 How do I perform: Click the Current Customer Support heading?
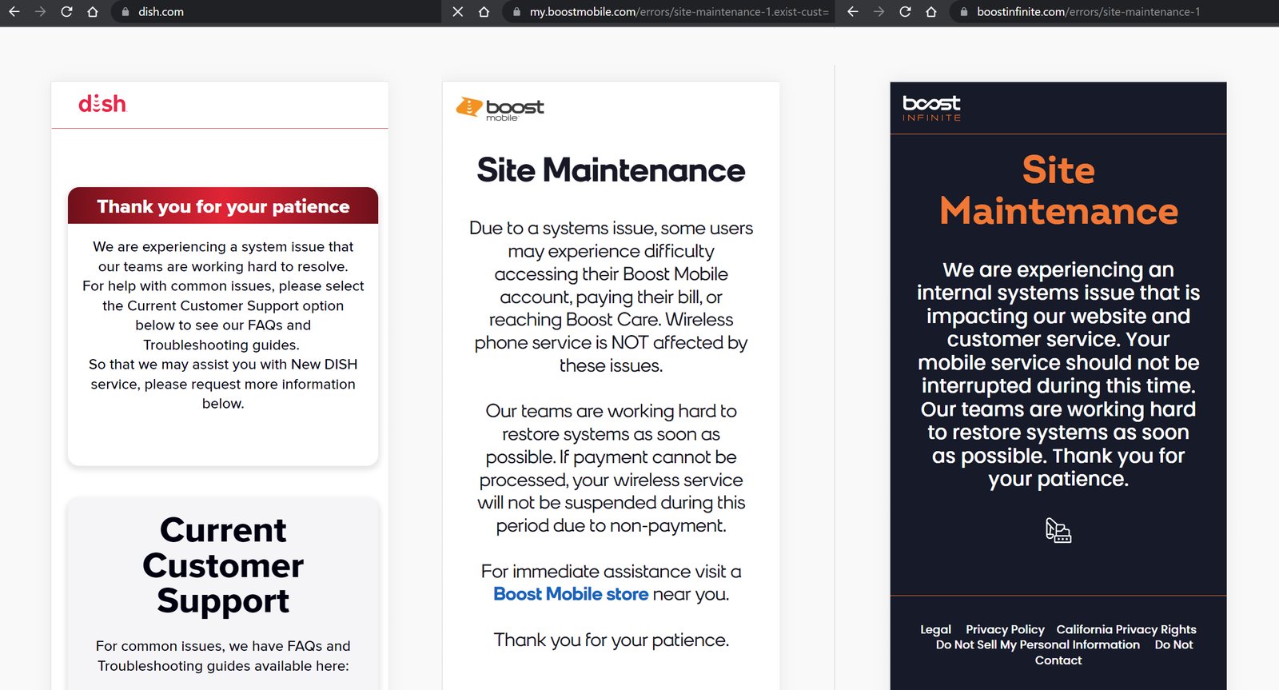[223, 565]
